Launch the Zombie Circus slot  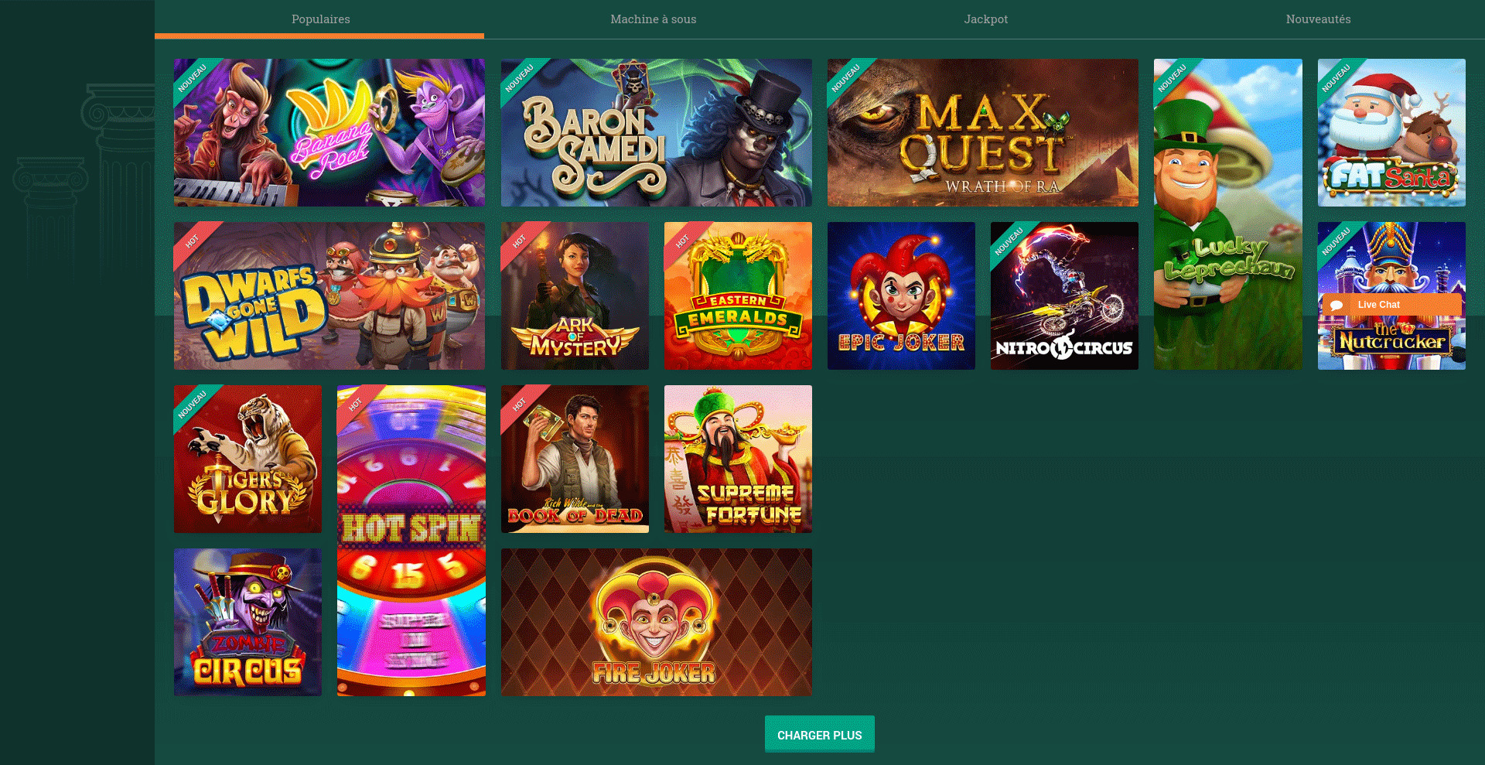[x=247, y=622]
